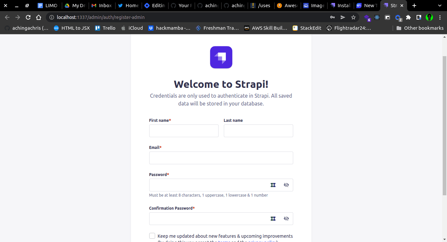The image size is (447, 242).
Task: Open password manager icon in Confirmation Password field
Action: point(273,218)
